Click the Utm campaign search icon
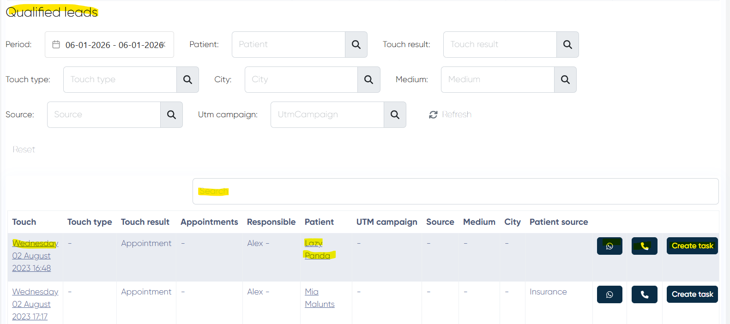Viewport: 730px width, 324px height. 395,115
